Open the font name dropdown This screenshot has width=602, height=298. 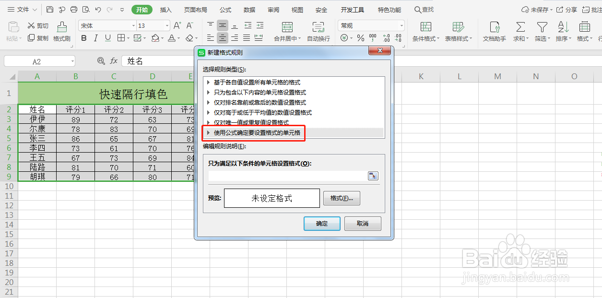point(133,25)
